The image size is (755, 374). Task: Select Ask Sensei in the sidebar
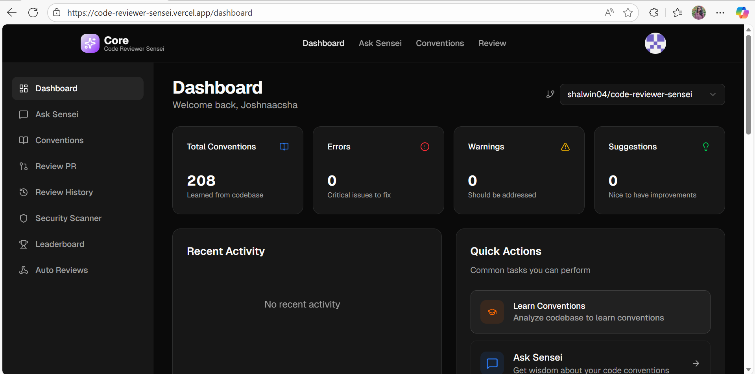coord(78,114)
